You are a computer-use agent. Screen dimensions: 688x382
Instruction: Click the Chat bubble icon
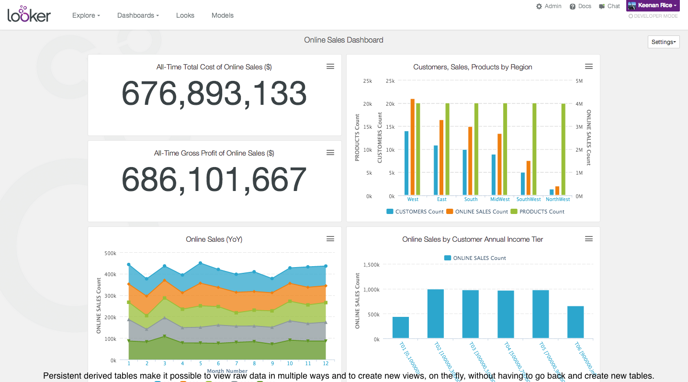tap(602, 7)
